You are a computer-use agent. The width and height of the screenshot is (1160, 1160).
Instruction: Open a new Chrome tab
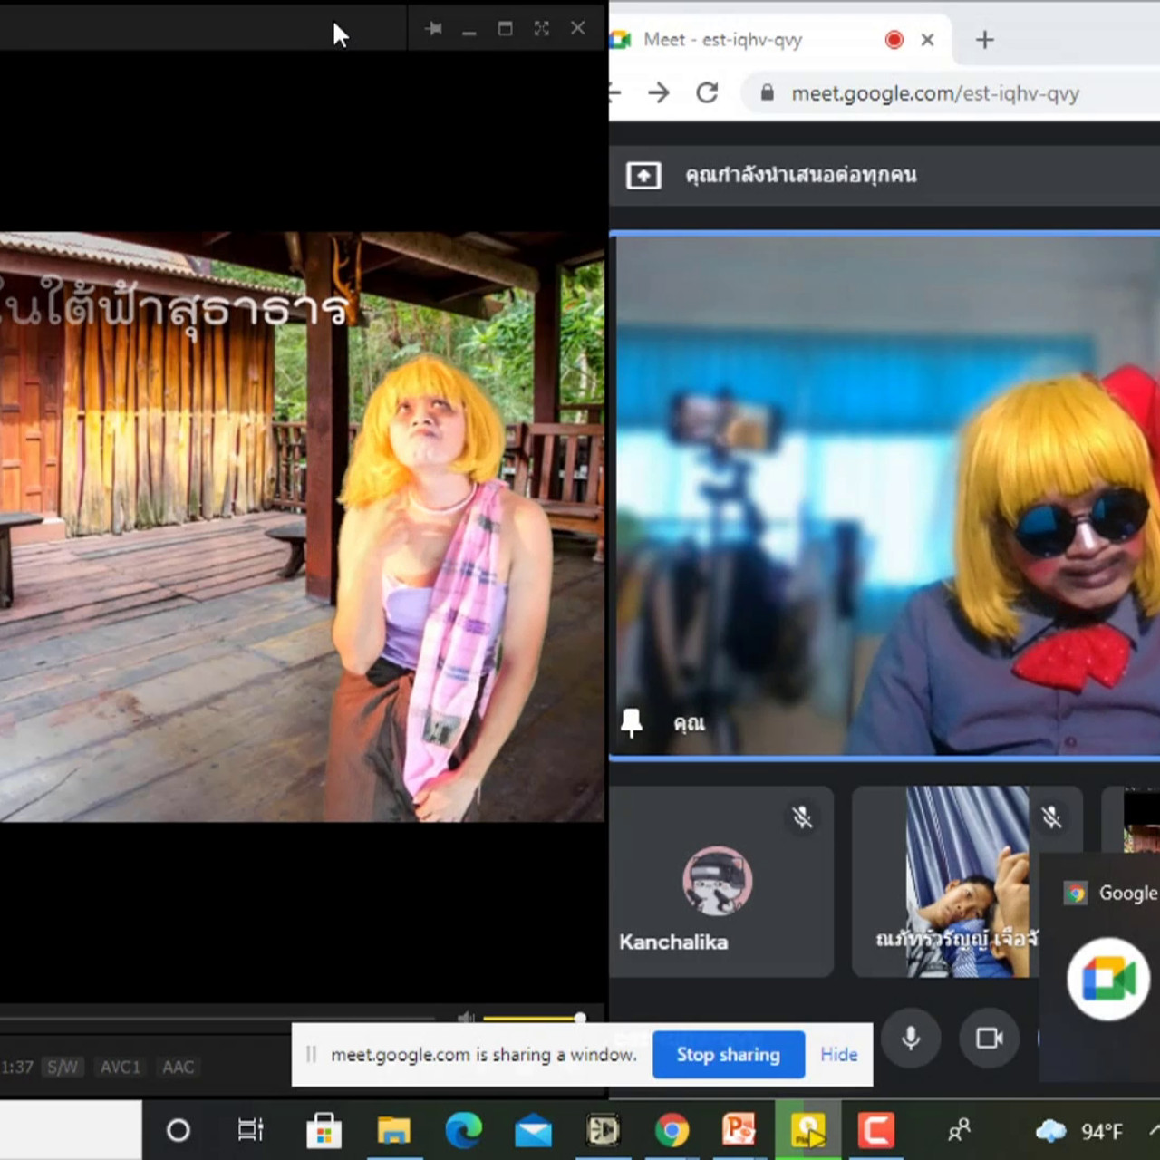coord(985,40)
